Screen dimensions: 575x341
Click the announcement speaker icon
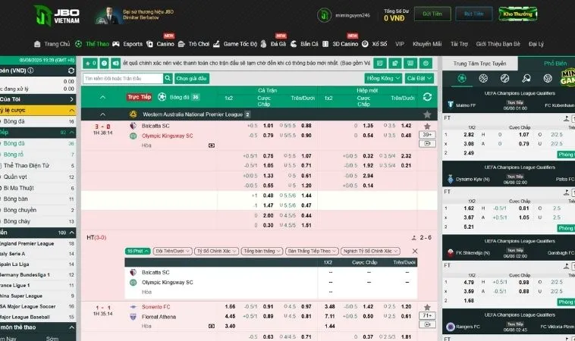(116, 64)
